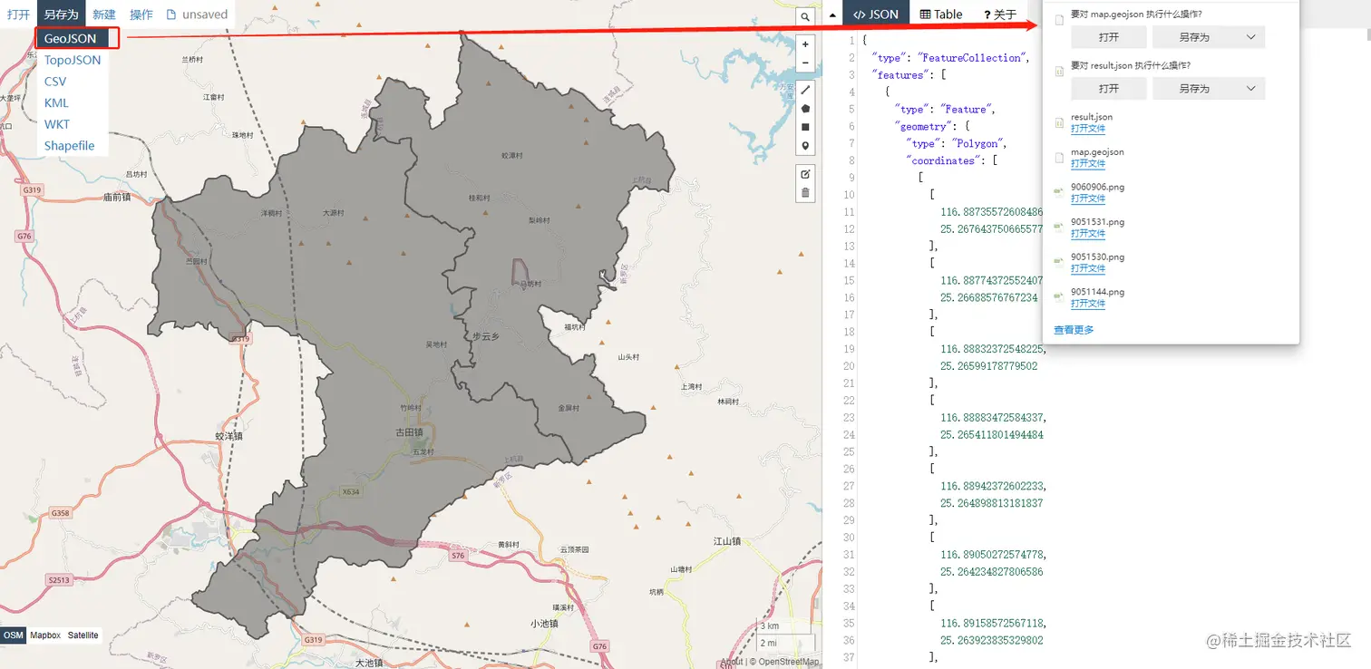Open the 另存为 save-as menu
This screenshot has width=1371, height=669.
pyautogui.click(x=60, y=14)
